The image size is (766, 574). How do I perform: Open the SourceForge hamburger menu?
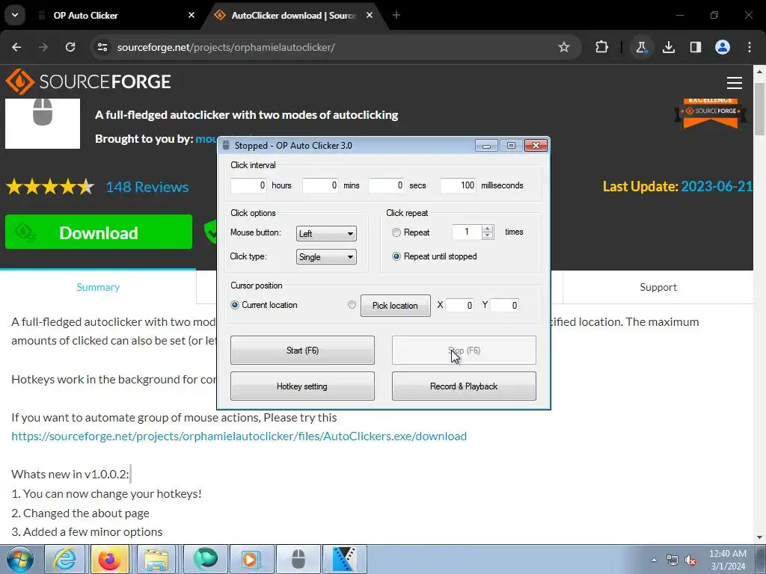coord(735,83)
